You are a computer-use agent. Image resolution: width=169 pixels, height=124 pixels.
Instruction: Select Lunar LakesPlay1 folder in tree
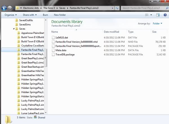pos(33,113)
